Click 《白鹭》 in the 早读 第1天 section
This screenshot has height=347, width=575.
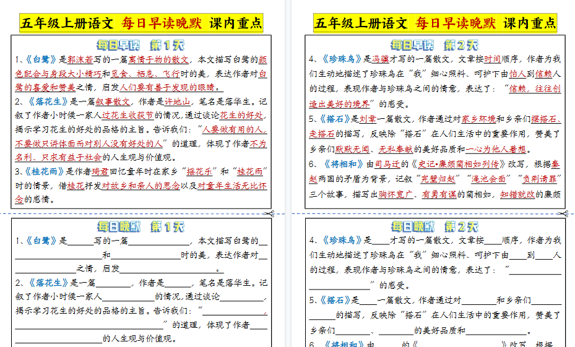click(41, 59)
